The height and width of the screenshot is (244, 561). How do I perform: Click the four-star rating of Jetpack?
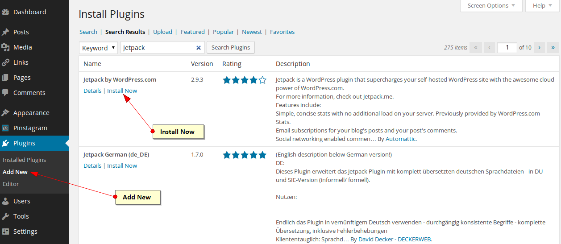tap(245, 80)
